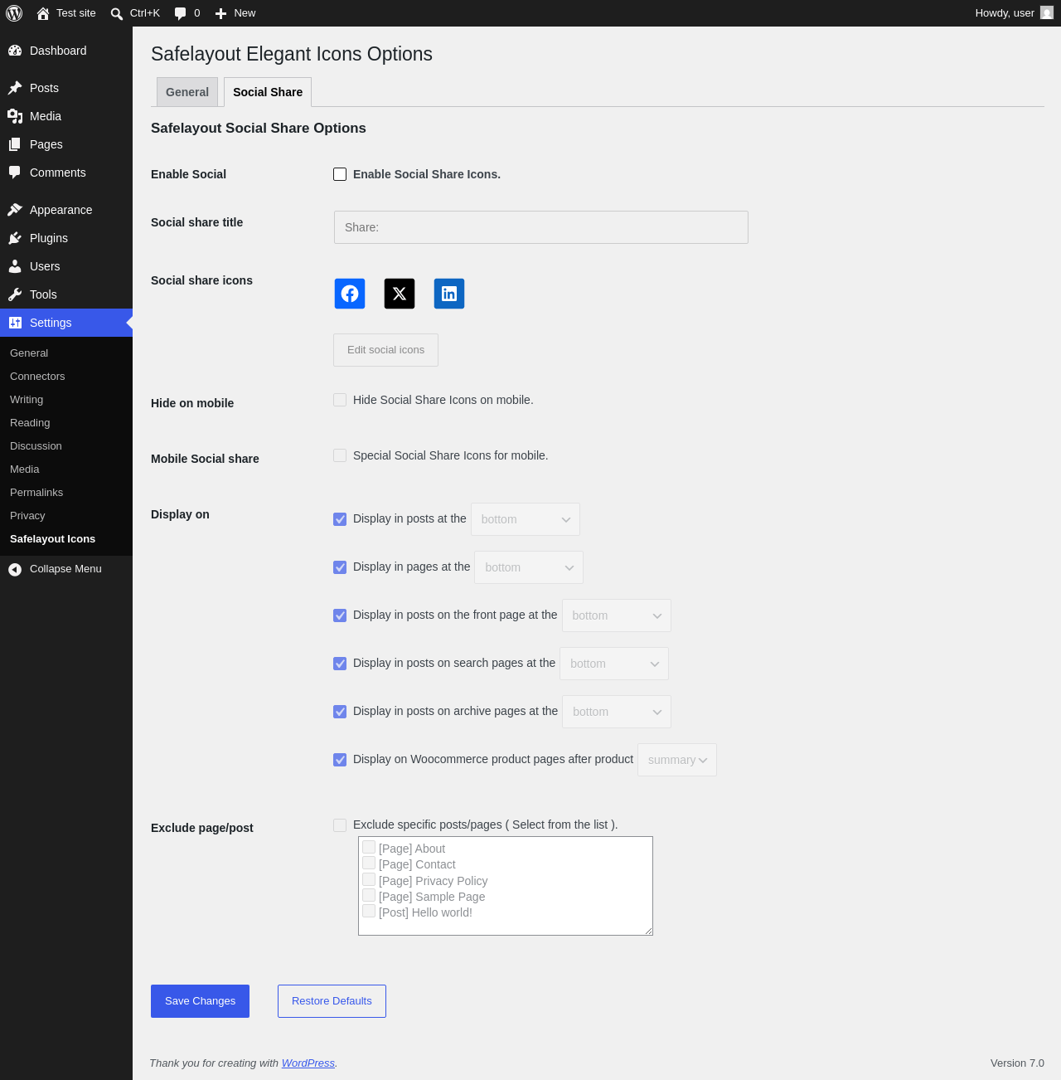Click the X (Twitter) share icon
The image size is (1061, 1080).
(x=400, y=294)
